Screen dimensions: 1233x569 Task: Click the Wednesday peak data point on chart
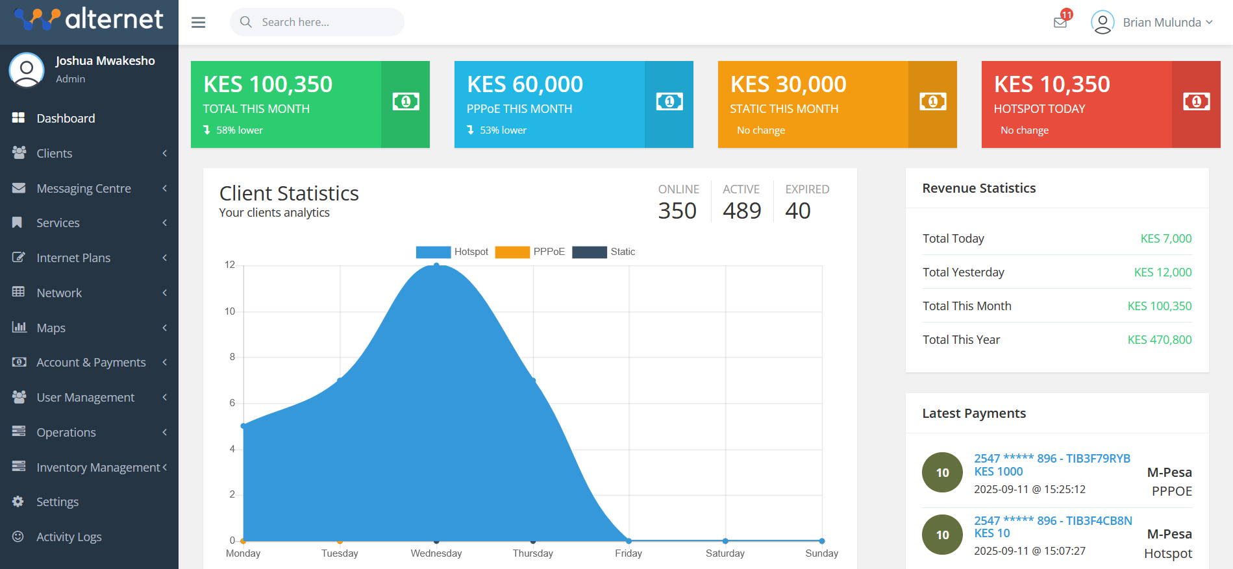point(436,265)
